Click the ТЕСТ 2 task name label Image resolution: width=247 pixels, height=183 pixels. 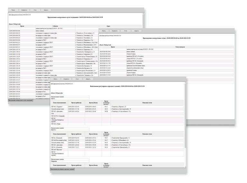(53, 130)
